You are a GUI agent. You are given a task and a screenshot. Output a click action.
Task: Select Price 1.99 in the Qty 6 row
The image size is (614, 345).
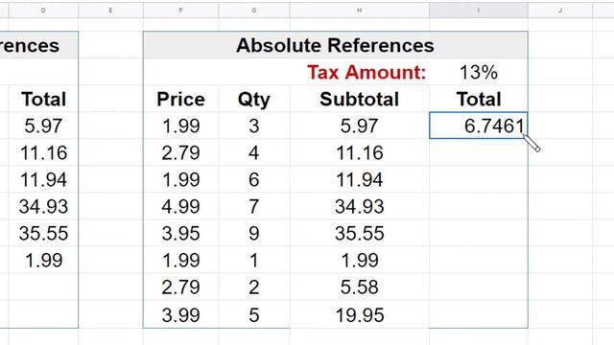[x=180, y=179]
